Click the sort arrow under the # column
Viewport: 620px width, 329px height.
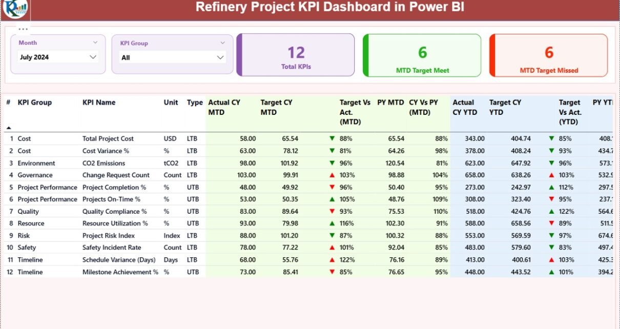pos(9,128)
